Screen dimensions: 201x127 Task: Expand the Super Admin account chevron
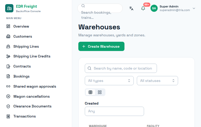(x=194, y=8)
